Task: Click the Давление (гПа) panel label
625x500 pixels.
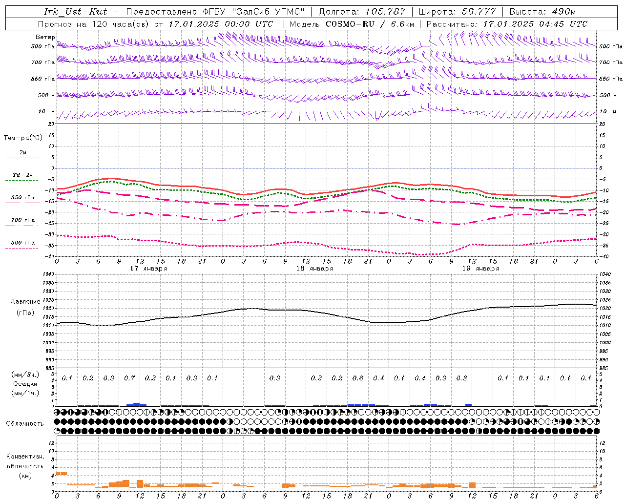Action: [x=25, y=307]
